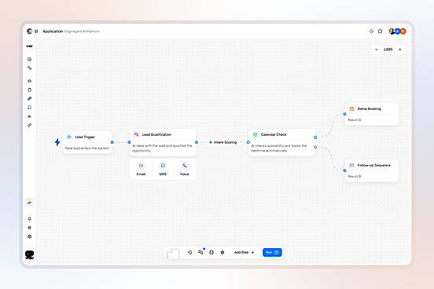Screen dimensions: 434x289
Task: Select the Calendar Check node title
Action: click(x=274, y=134)
